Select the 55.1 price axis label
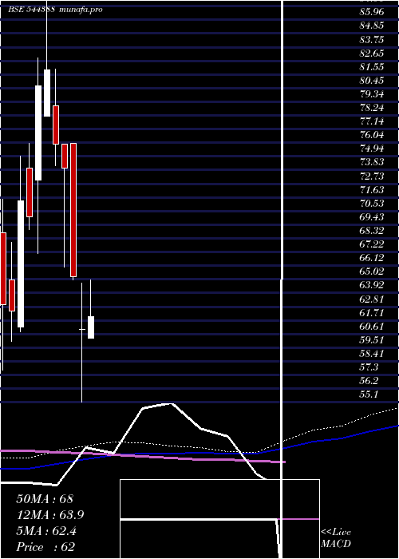 click(x=369, y=394)
